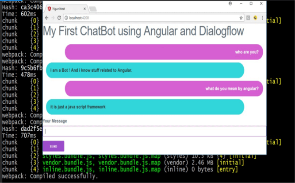Select '2.46 MB' vendor size in terminal

click(202, 163)
